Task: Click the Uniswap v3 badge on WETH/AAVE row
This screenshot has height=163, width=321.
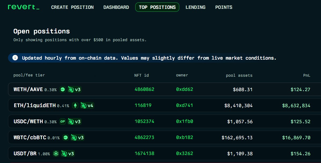Action: [74, 90]
